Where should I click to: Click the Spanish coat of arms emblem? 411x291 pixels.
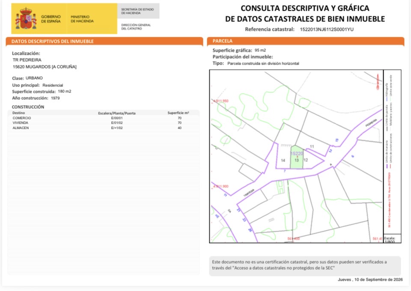(x=26, y=18)
